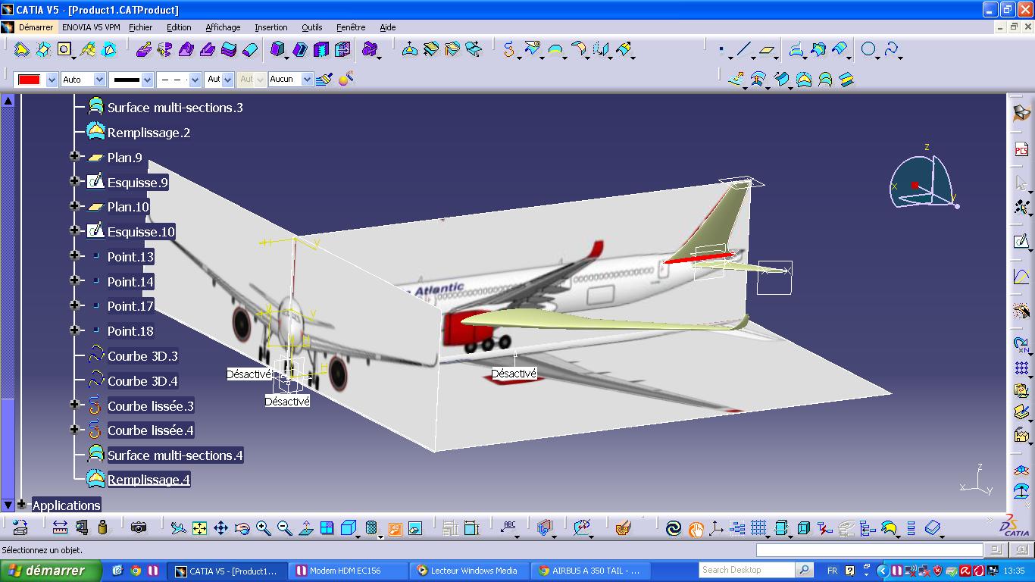Switch to Lecteur Windows Media taskbar button

point(468,571)
